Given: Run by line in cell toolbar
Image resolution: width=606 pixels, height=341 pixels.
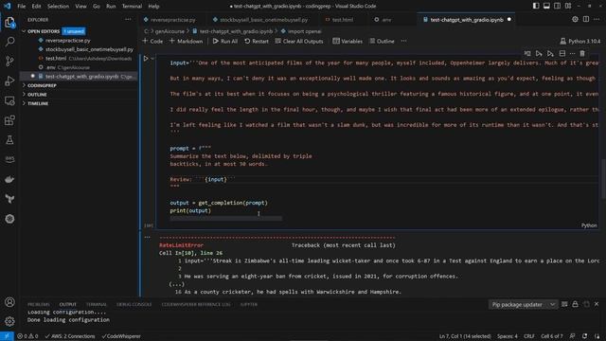Looking at the screenshot, I should 527,53.
